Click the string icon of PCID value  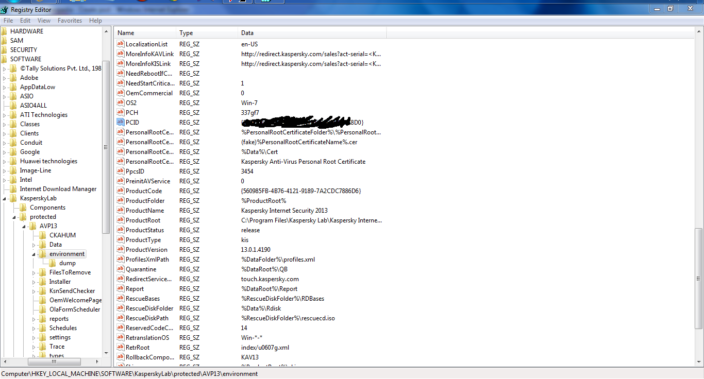pyautogui.click(x=121, y=122)
